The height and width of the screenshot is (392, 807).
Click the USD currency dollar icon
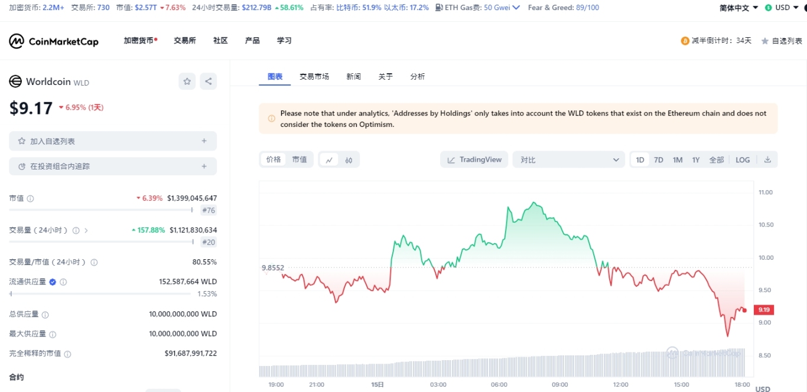click(768, 8)
